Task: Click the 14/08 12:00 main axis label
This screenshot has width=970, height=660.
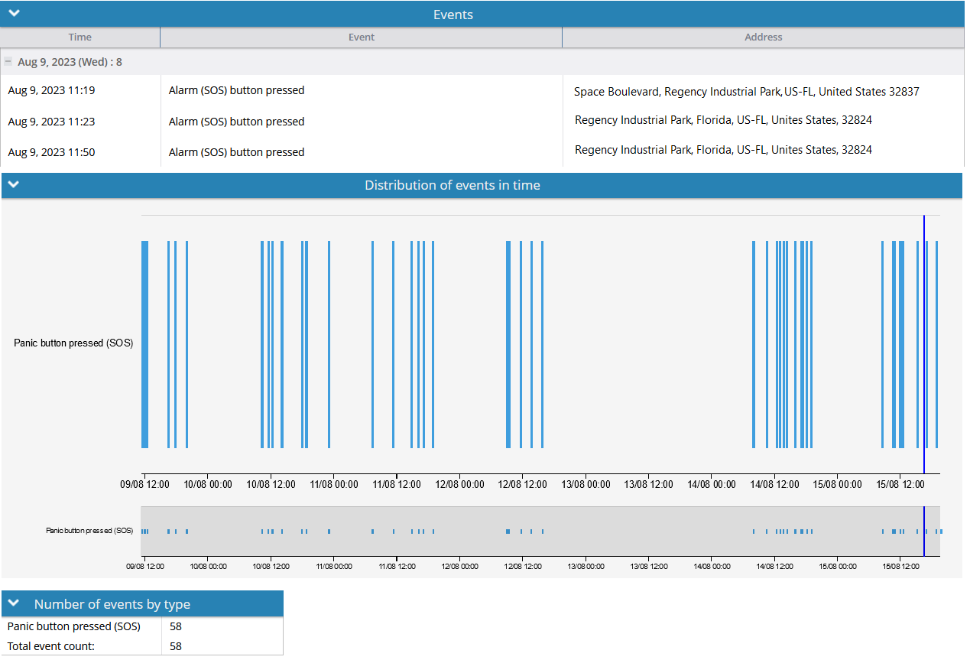Action: coord(774,484)
